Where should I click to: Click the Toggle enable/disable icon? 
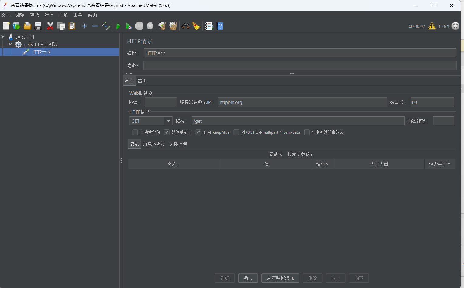(105, 26)
